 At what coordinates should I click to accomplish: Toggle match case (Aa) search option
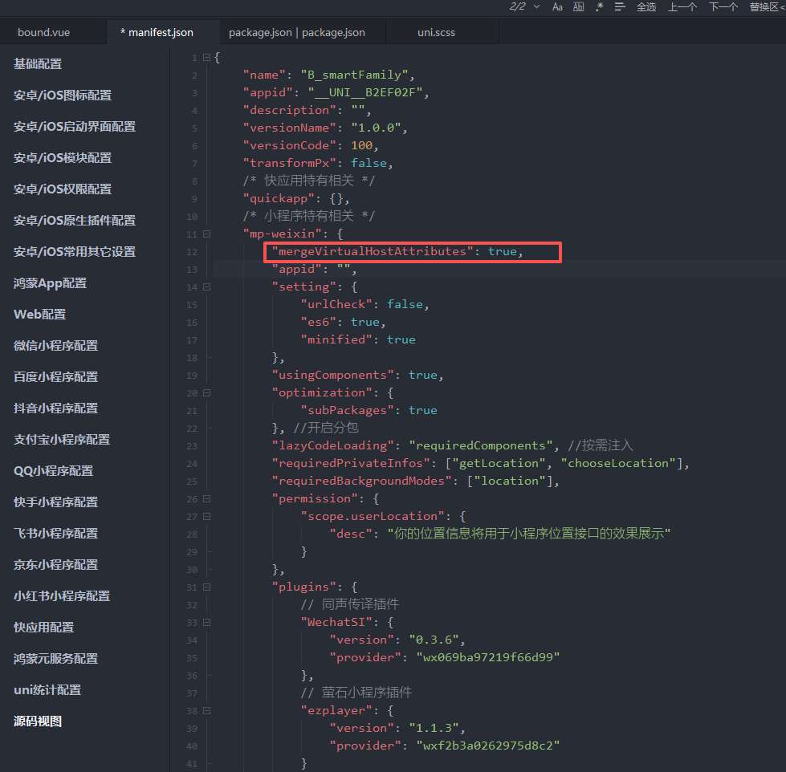click(x=557, y=6)
